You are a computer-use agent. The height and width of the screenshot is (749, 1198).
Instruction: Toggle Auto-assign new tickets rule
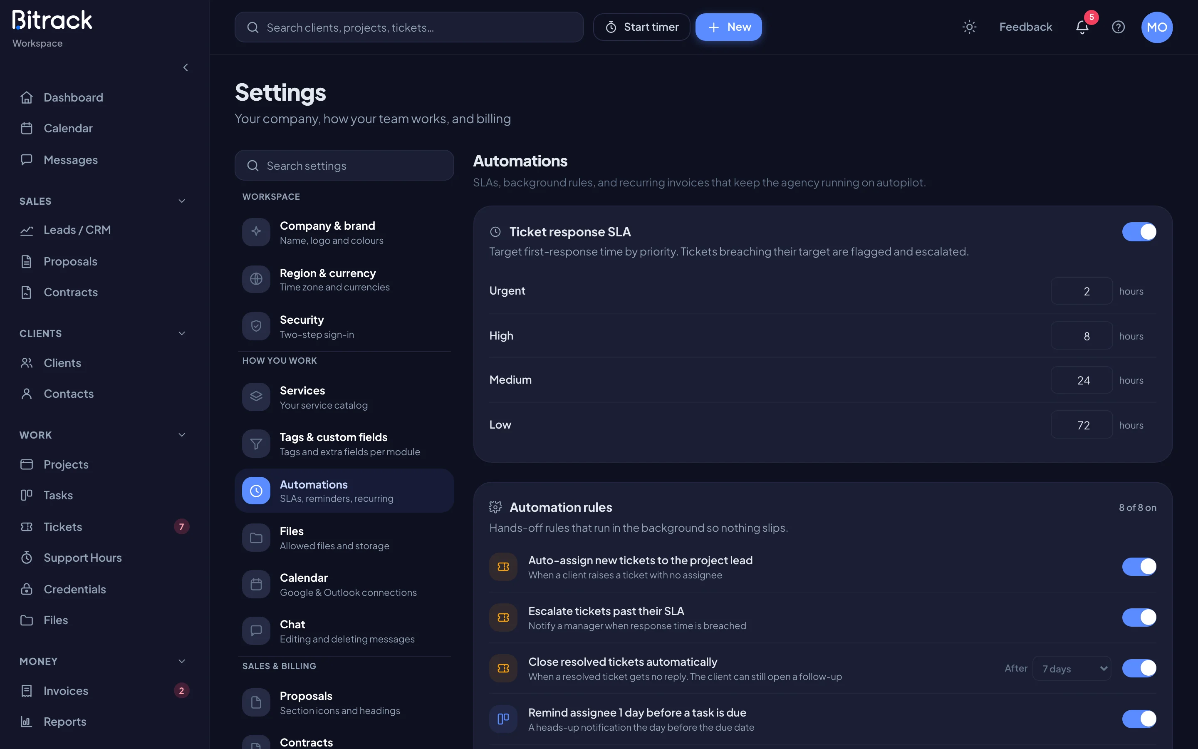point(1139,567)
